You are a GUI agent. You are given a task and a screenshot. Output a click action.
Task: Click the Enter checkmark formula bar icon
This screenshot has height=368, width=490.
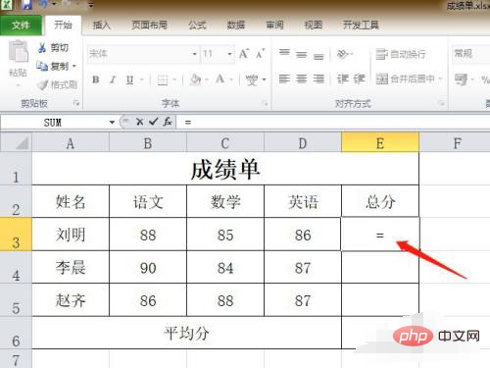pos(153,122)
